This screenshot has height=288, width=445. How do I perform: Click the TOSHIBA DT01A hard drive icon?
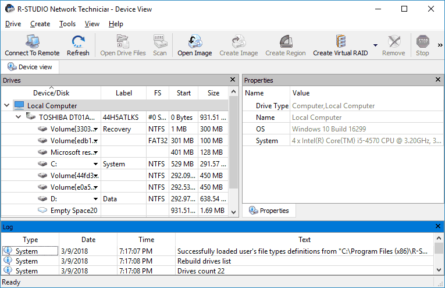30,116
